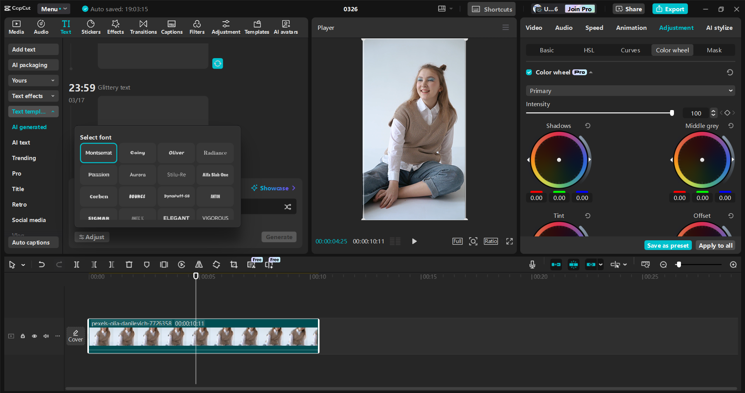Lock the video track
745x393 pixels.
(23, 336)
